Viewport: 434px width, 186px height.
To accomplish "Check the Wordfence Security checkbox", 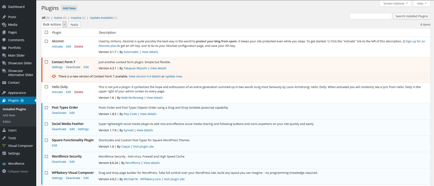I will point(46,157).
